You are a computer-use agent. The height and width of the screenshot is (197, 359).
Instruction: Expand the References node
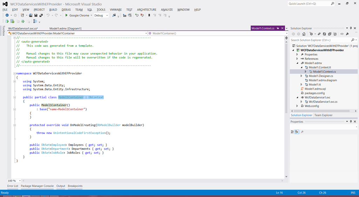coord(297,59)
